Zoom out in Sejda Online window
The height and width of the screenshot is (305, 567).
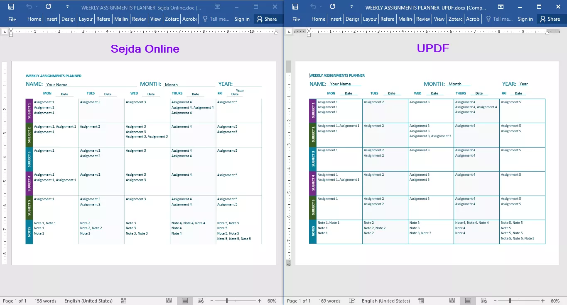coord(211,301)
